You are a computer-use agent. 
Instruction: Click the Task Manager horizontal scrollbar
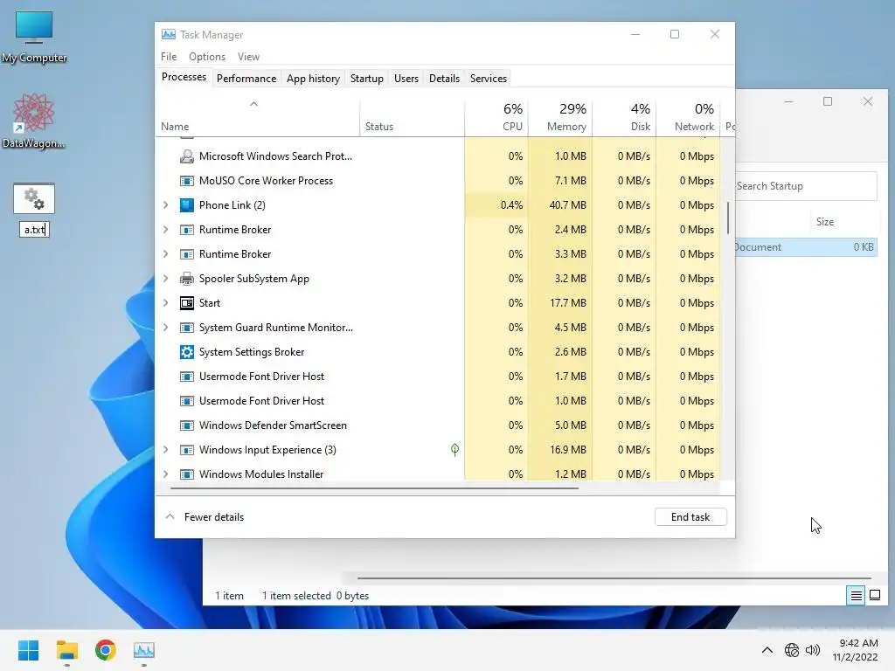click(x=374, y=488)
